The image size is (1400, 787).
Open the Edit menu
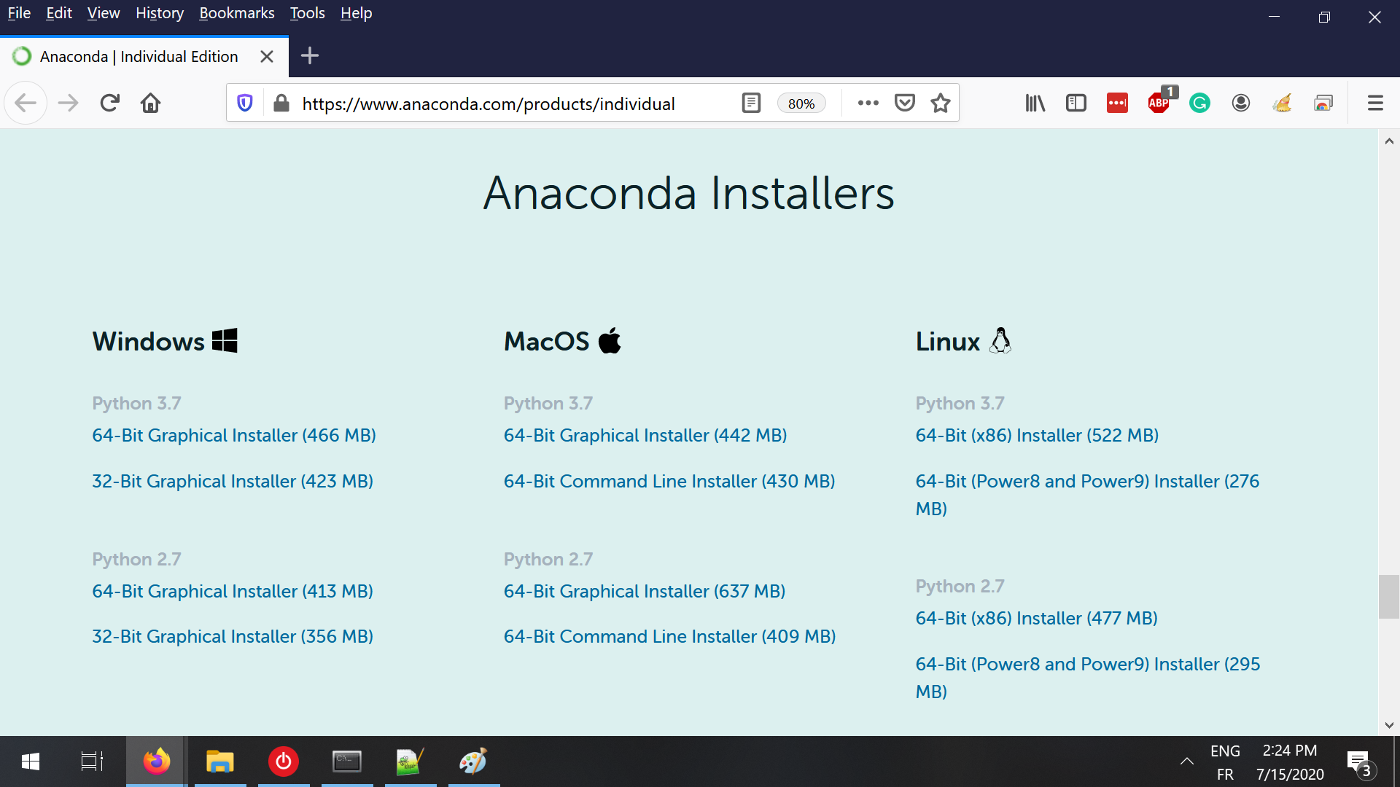pyautogui.click(x=59, y=13)
